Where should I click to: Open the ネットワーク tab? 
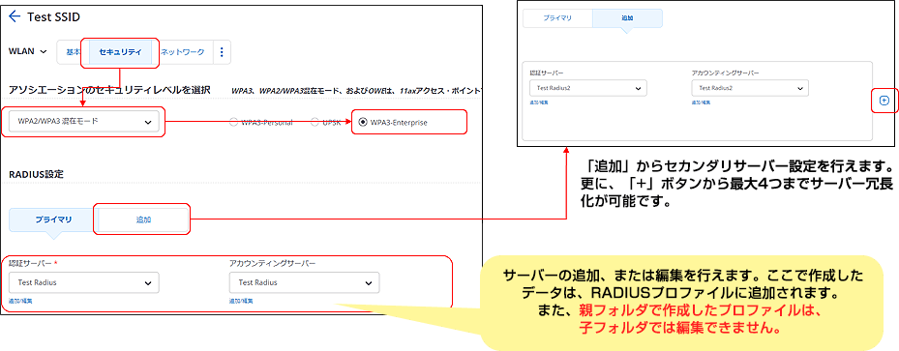[182, 52]
